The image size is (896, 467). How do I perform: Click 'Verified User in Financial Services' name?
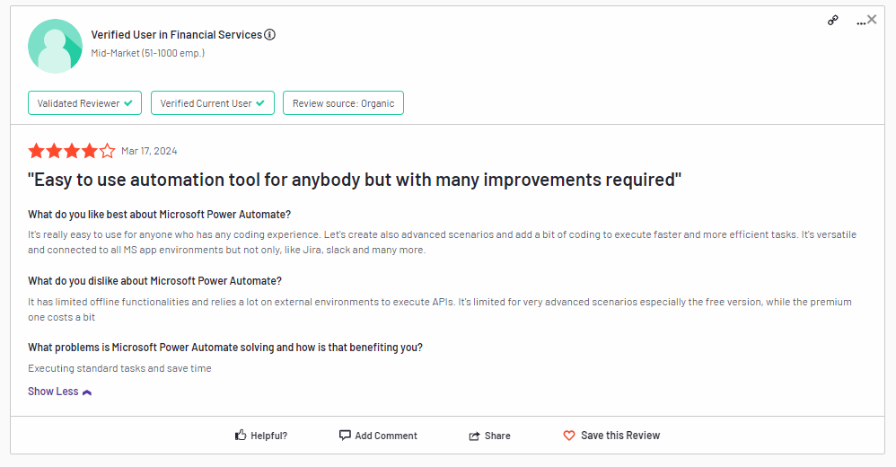(x=176, y=35)
